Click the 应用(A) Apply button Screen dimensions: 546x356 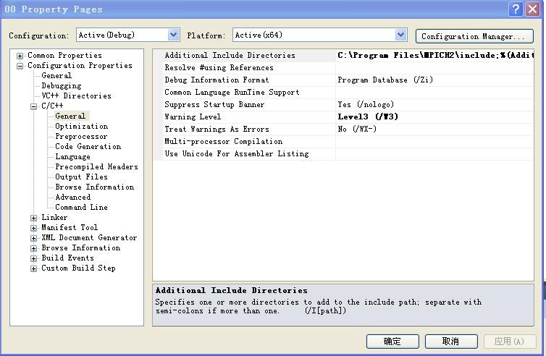510,342
